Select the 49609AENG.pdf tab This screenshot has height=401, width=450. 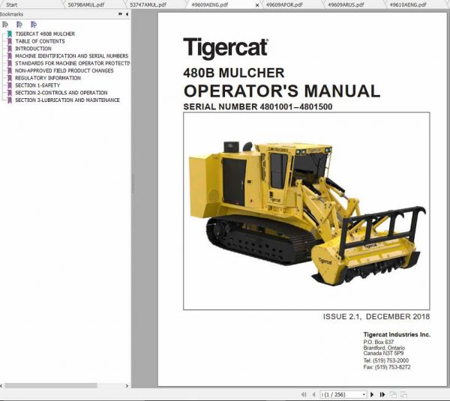pyautogui.click(x=210, y=4)
